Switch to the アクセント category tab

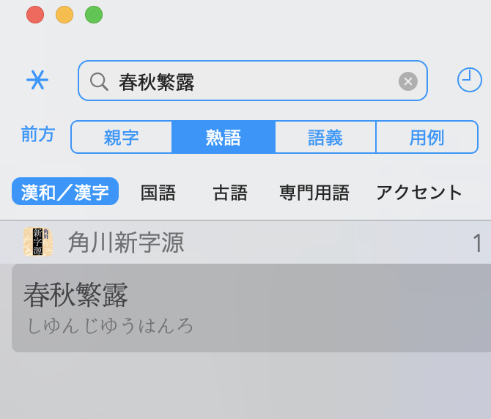(x=418, y=193)
